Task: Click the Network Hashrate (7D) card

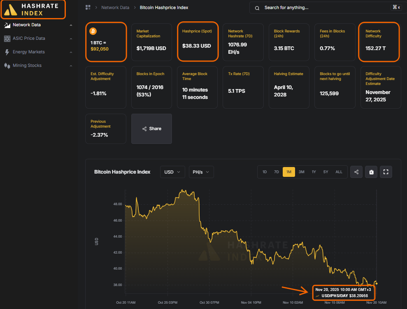Action: (x=243, y=42)
